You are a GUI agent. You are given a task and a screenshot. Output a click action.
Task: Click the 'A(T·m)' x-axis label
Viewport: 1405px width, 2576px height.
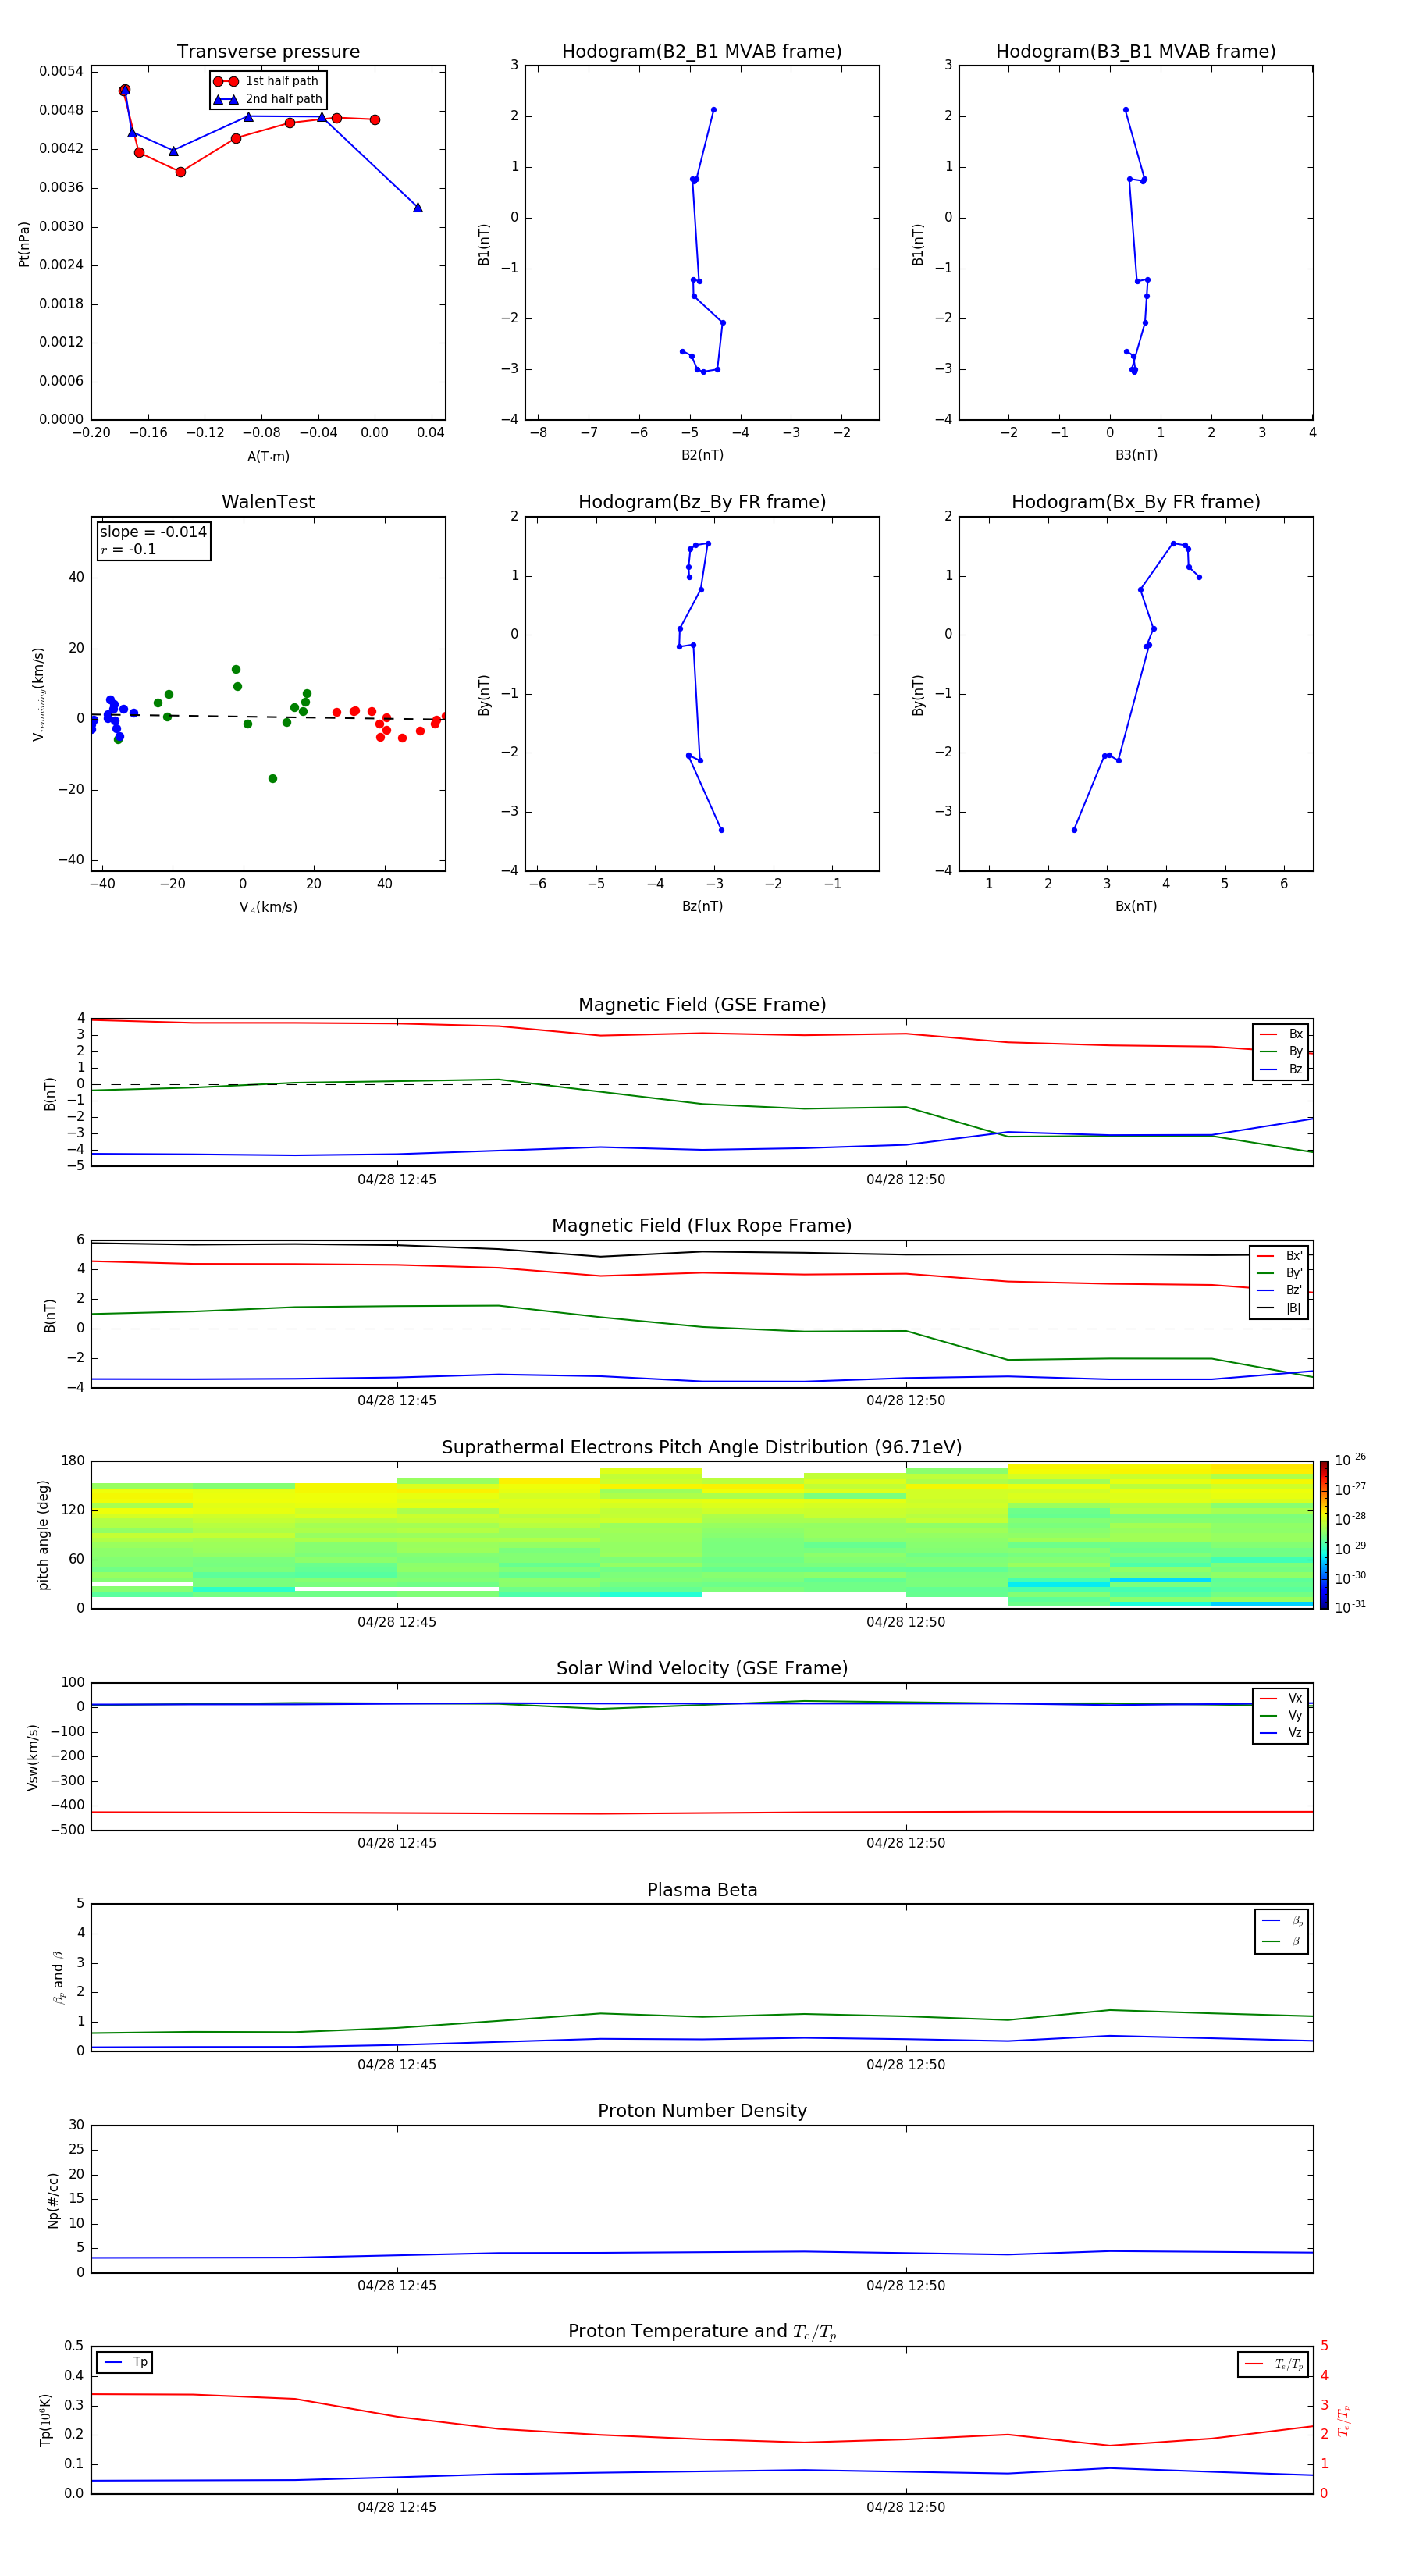[x=268, y=457]
